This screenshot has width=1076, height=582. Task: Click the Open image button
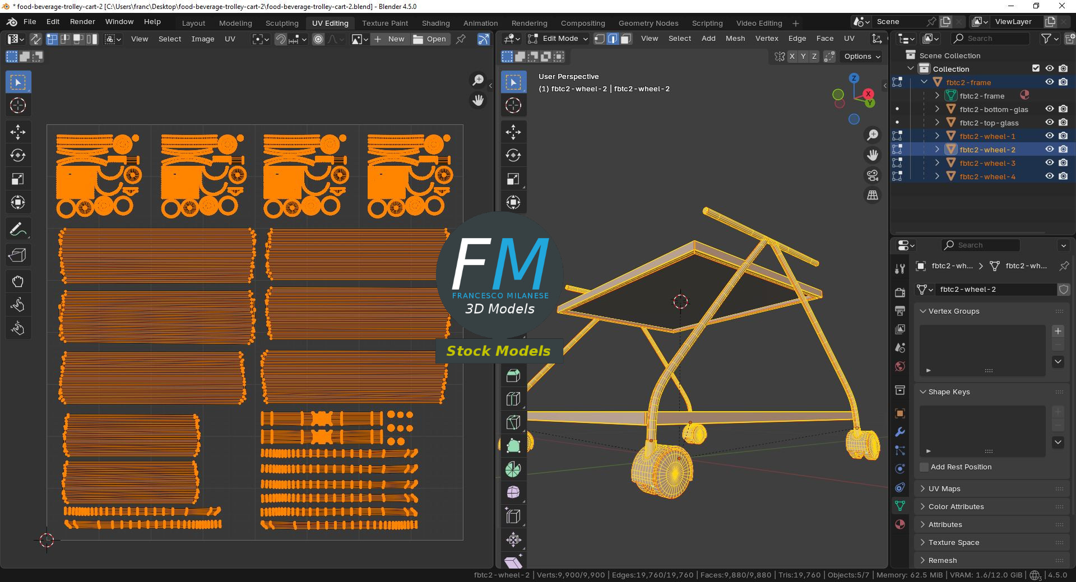pos(430,39)
